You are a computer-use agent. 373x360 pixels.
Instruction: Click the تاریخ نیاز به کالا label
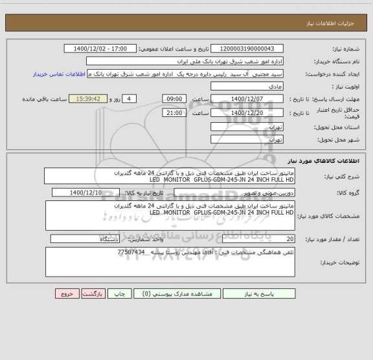click(x=144, y=193)
